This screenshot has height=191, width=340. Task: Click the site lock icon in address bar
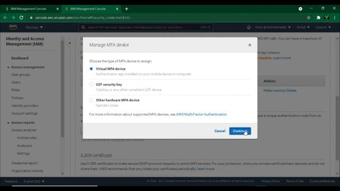click(x=31, y=18)
